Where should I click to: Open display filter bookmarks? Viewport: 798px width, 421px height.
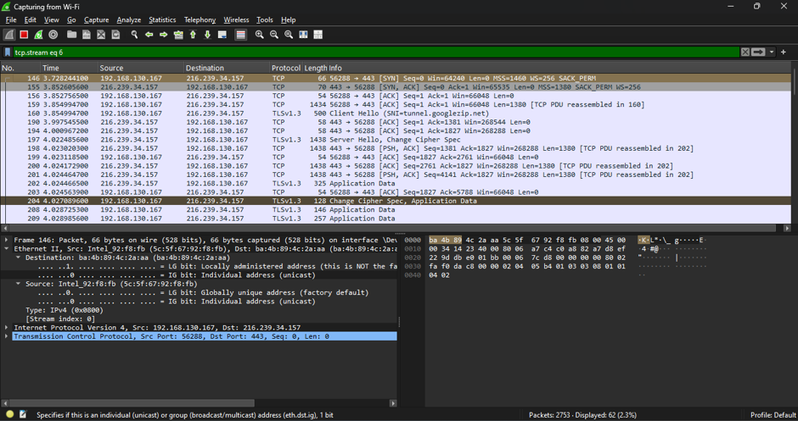[8, 52]
